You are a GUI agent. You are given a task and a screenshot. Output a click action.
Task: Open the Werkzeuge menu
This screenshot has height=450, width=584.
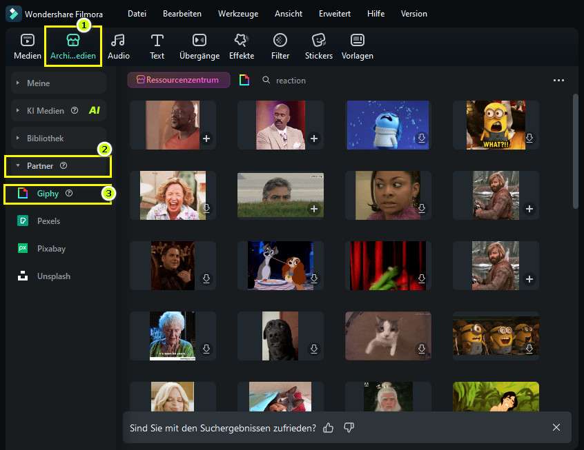[238, 14]
